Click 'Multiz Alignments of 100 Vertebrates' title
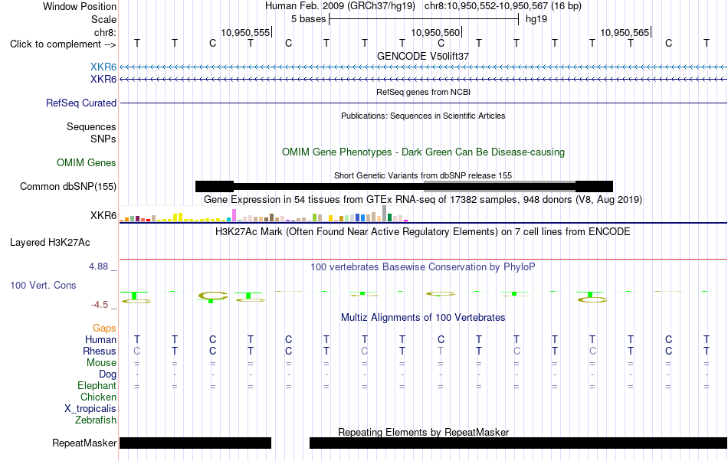Screen dimensions: 728x461 [x=423, y=317]
